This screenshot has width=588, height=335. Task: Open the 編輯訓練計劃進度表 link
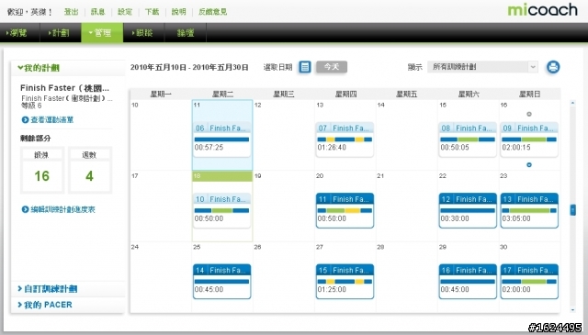[62, 209]
